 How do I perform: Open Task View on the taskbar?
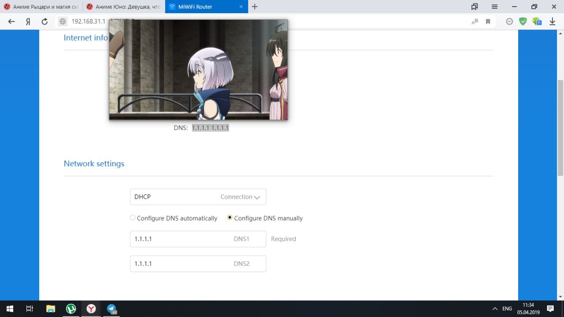30,309
